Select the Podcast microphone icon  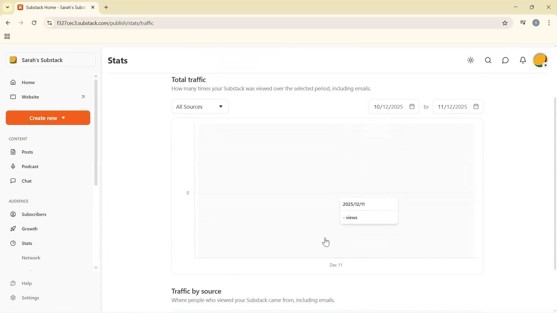point(13,166)
